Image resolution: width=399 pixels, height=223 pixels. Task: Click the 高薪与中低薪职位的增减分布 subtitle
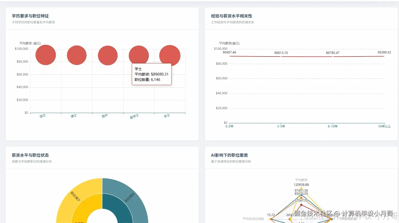(x=32, y=162)
